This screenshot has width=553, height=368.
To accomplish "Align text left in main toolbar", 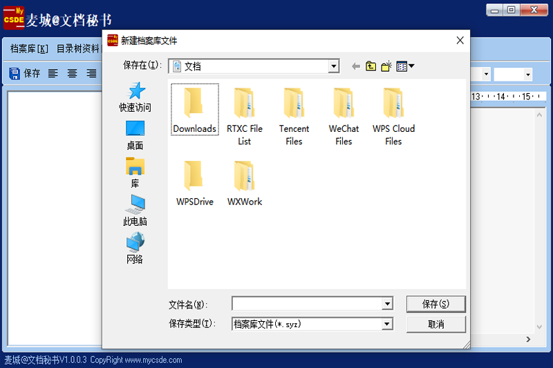I will click(53, 73).
